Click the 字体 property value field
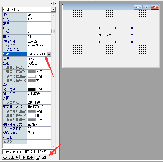 click(x=39, y=85)
